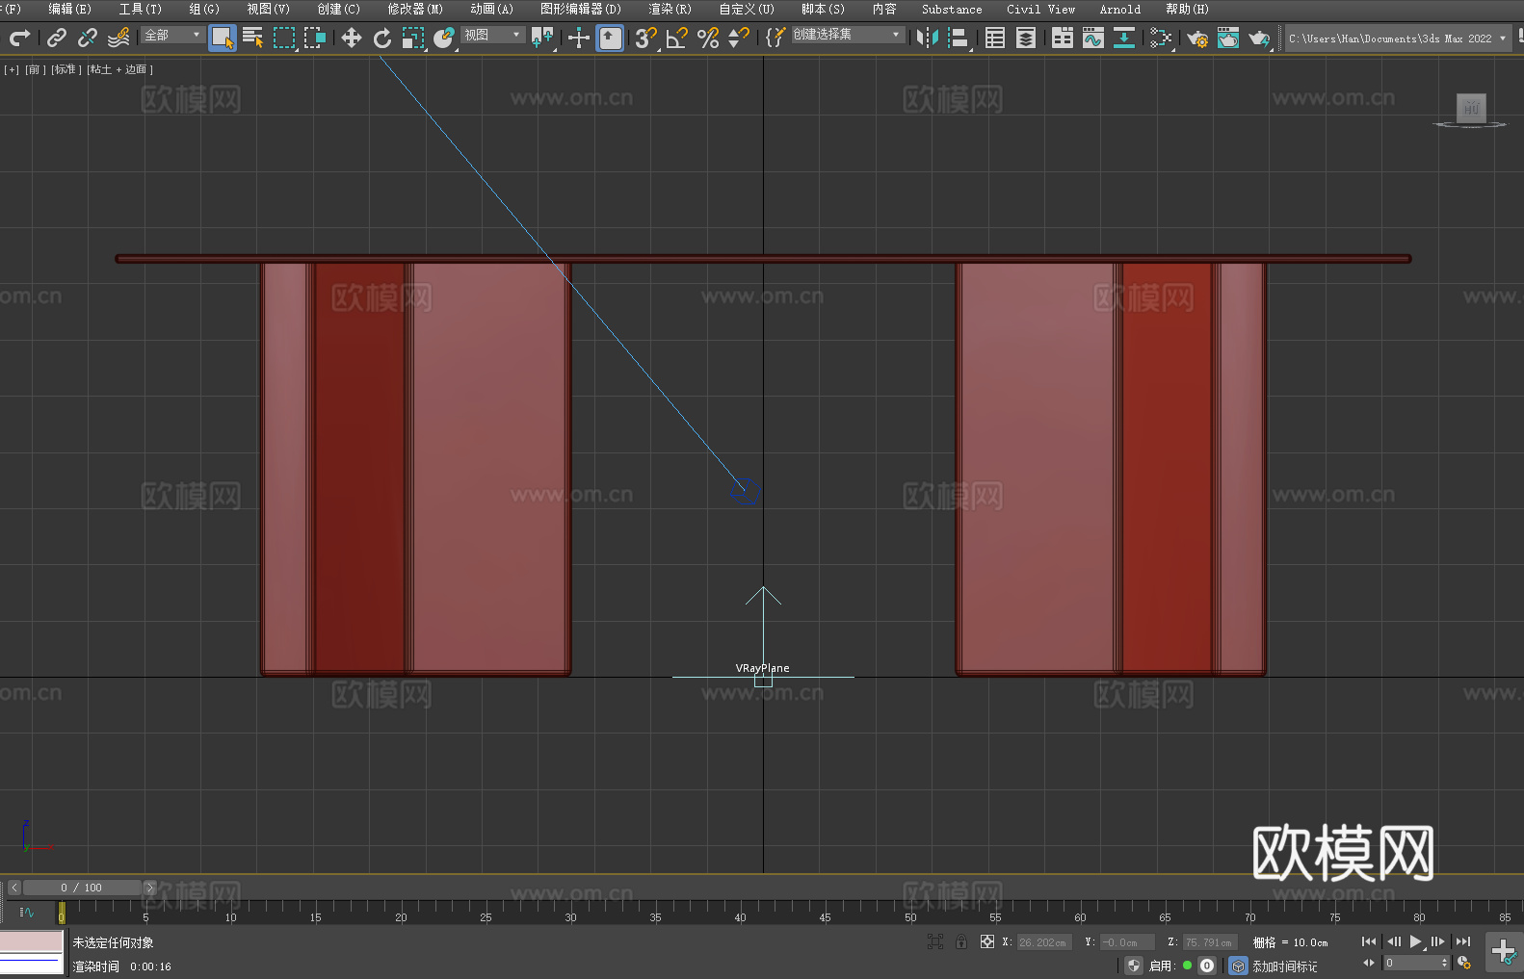
Task: Step time slider back with left arrow
Action: (13, 888)
